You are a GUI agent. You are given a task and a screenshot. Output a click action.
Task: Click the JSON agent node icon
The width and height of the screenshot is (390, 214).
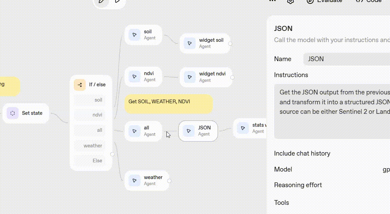tap(189, 131)
